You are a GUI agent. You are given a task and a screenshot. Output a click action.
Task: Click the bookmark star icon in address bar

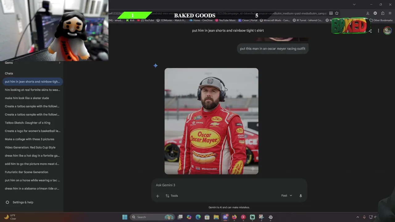[337, 13]
